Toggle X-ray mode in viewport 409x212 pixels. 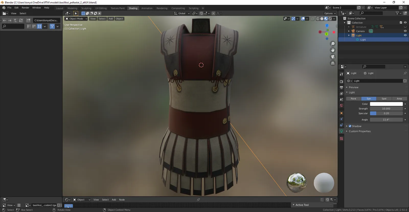tap(312, 19)
